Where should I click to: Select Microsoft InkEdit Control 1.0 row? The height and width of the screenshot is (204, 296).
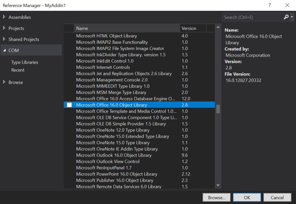[x=139, y=61]
